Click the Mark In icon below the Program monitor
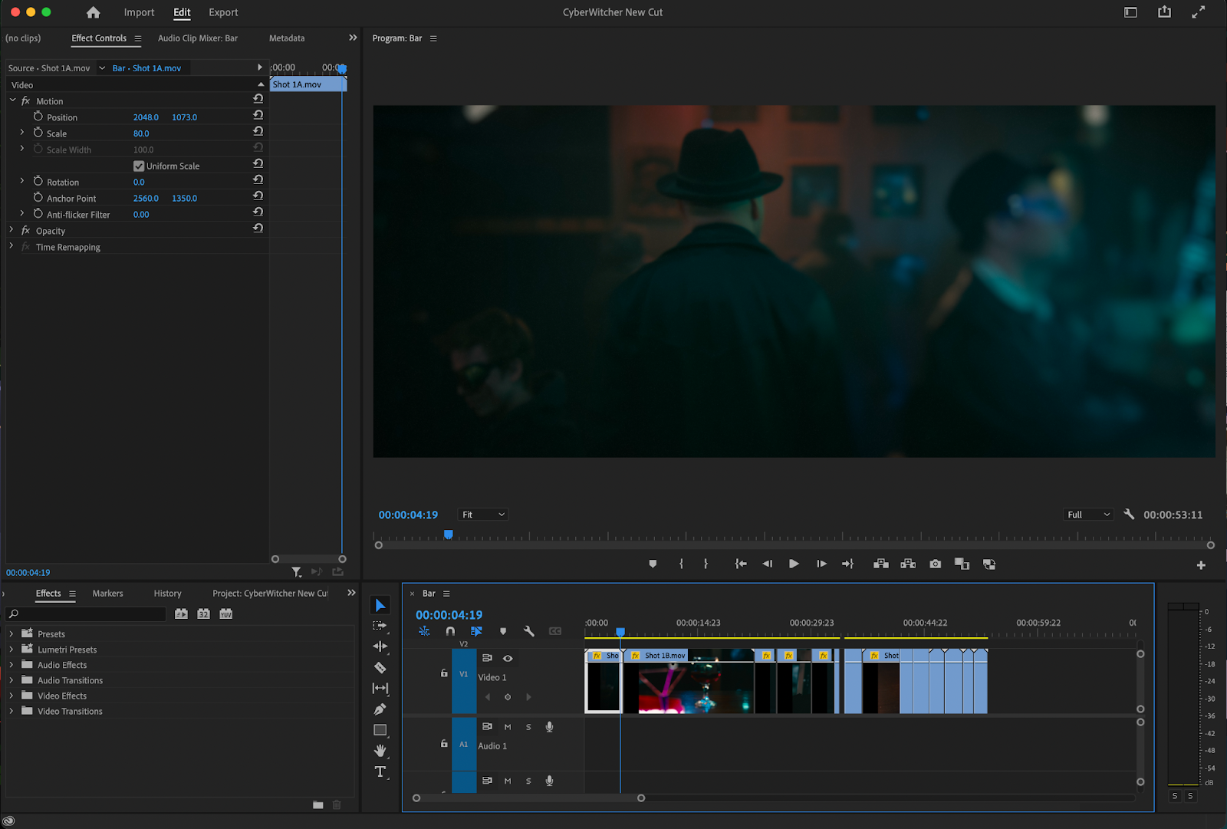 coord(681,564)
